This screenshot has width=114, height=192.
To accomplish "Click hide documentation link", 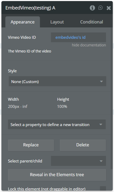I will [x=89, y=45].
